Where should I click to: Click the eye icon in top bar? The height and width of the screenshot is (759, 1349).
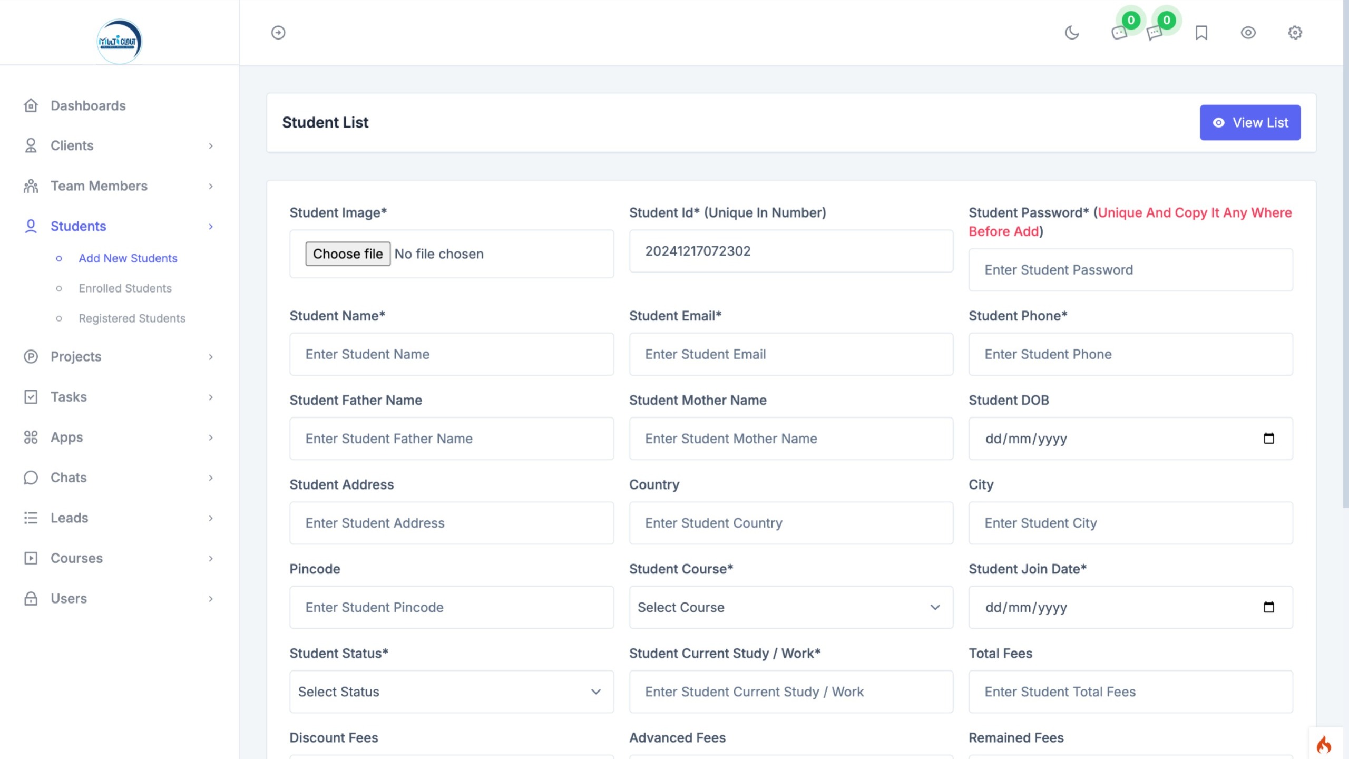coord(1248,33)
